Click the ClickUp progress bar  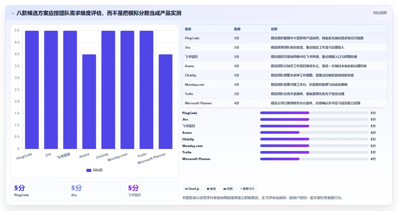(314, 139)
